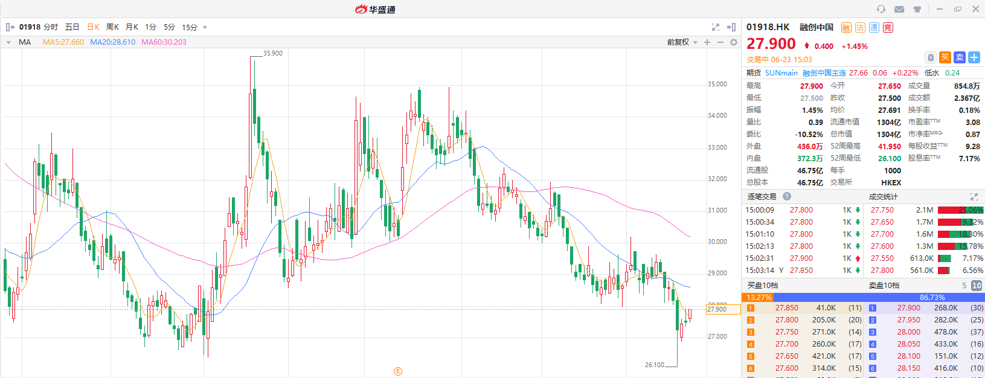The width and height of the screenshot is (985, 378).
Task: Click the MA20:28.610 indicator label
Action: [x=112, y=42]
